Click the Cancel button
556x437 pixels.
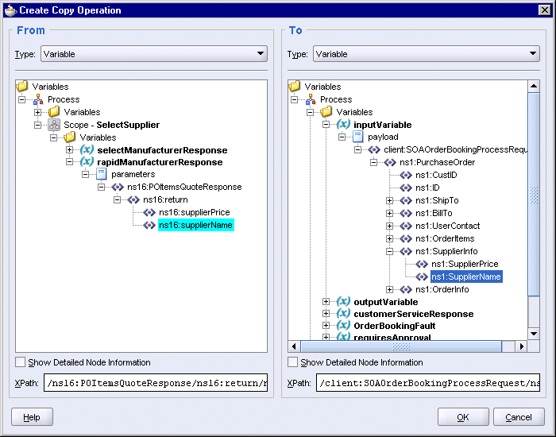[x=519, y=417]
